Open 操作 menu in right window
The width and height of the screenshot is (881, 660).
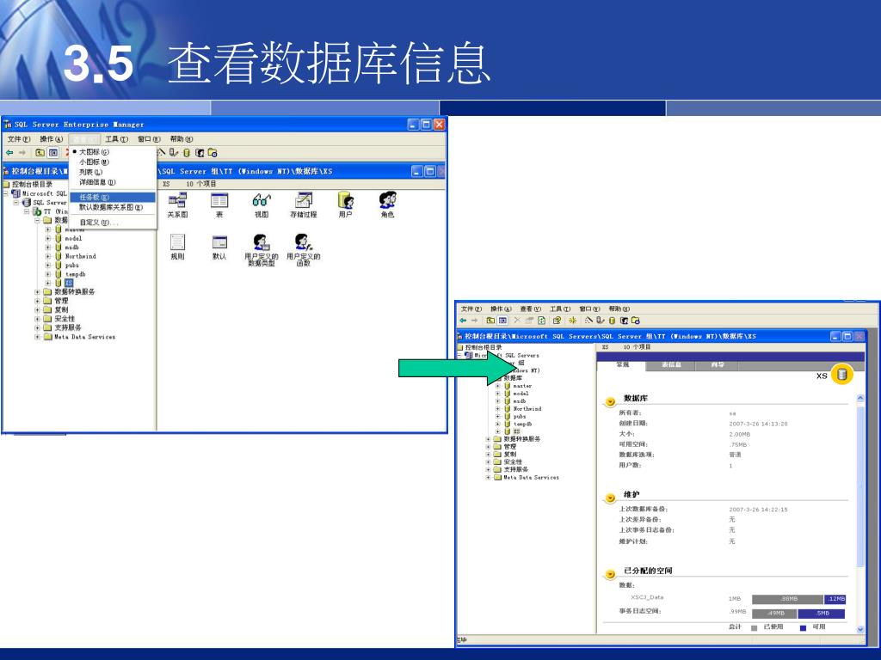pos(501,309)
